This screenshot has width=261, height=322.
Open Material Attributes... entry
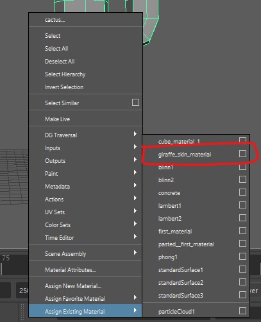click(x=85, y=269)
